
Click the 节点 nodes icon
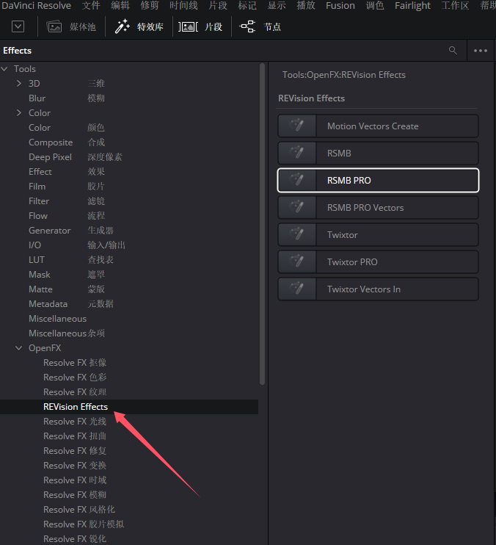click(247, 26)
